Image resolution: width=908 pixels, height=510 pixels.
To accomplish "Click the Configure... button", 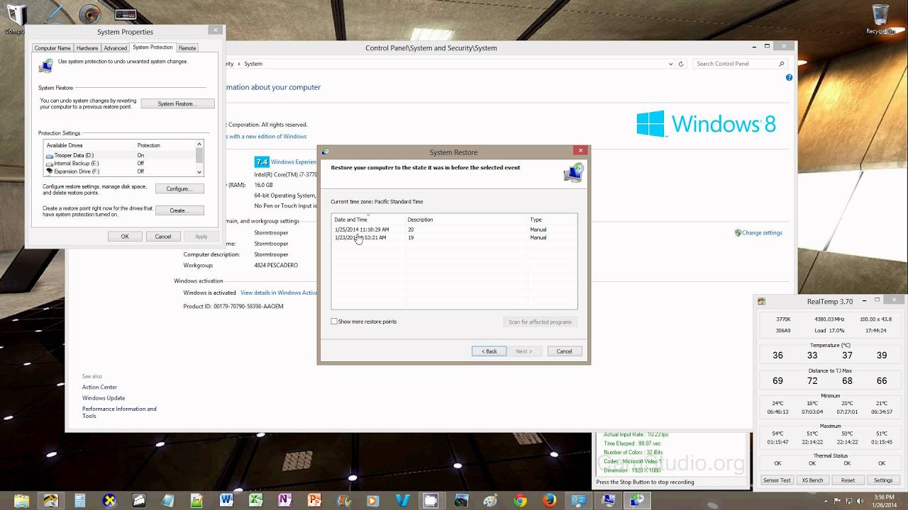I will click(x=179, y=189).
